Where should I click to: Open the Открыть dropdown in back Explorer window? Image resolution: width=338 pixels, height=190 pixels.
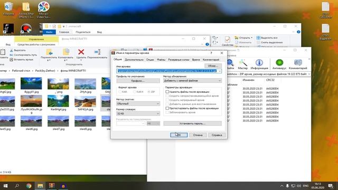coord(243,37)
